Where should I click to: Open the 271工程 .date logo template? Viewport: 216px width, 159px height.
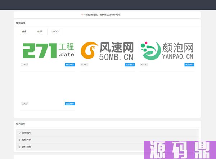(x=48, y=50)
